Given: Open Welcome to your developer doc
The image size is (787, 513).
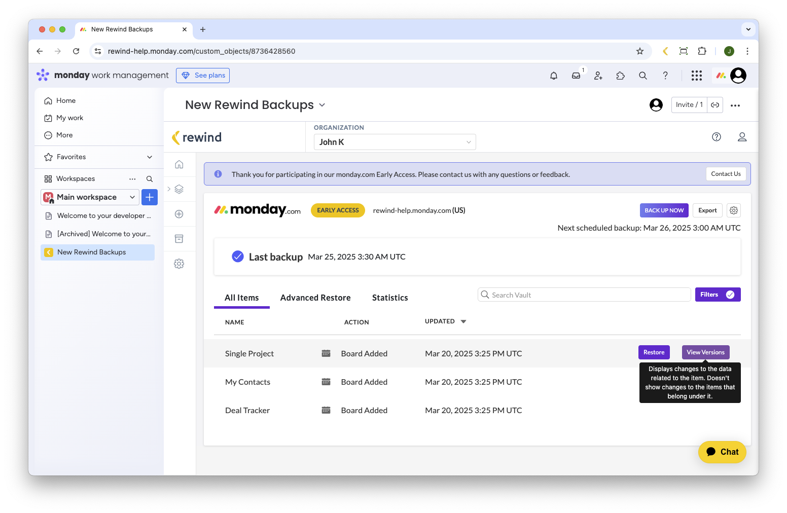Looking at the screenshot, I should (x=97, y=216).
